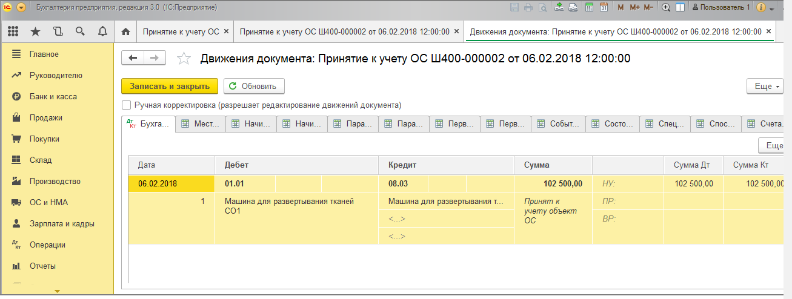Close the Принятие к учету ОС Ш400-000002 tab
Image resolution: width=792 pixels, height=299 pixels.
(x=456, y=31)
